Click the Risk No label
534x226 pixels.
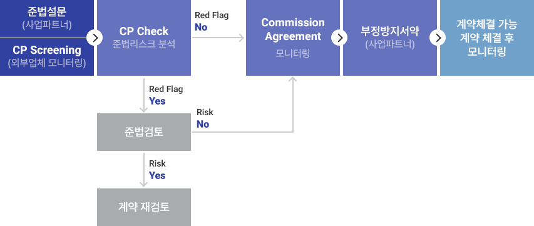coord(205,118)
